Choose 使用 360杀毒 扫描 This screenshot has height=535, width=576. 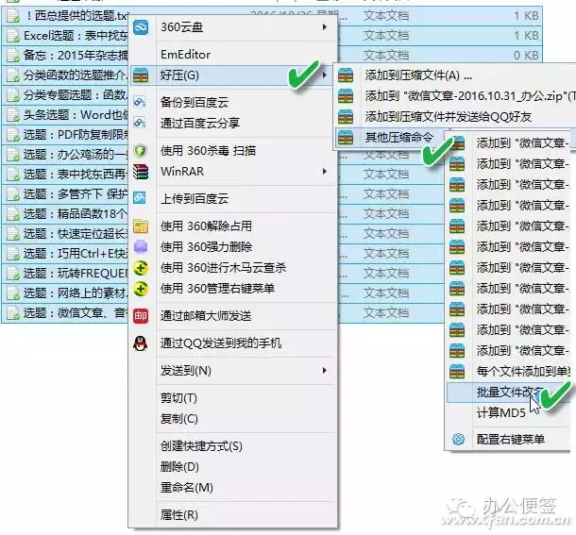[x=208, y=151]
